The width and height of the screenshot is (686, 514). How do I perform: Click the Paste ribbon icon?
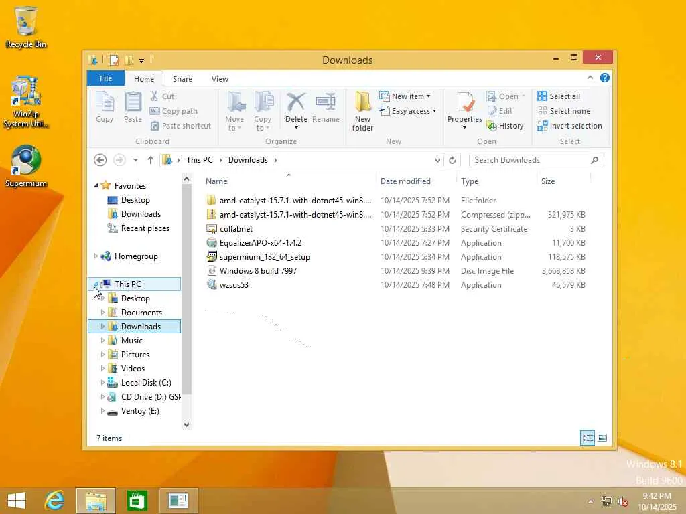click(x=133, y=108)
